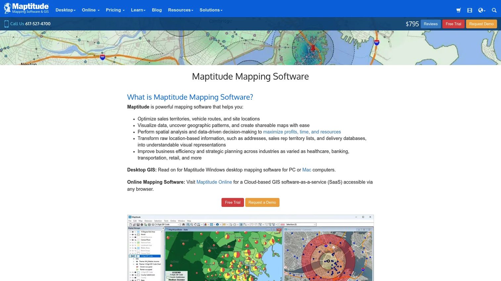Click the phone icon beside Call Us

pos(6,24)
